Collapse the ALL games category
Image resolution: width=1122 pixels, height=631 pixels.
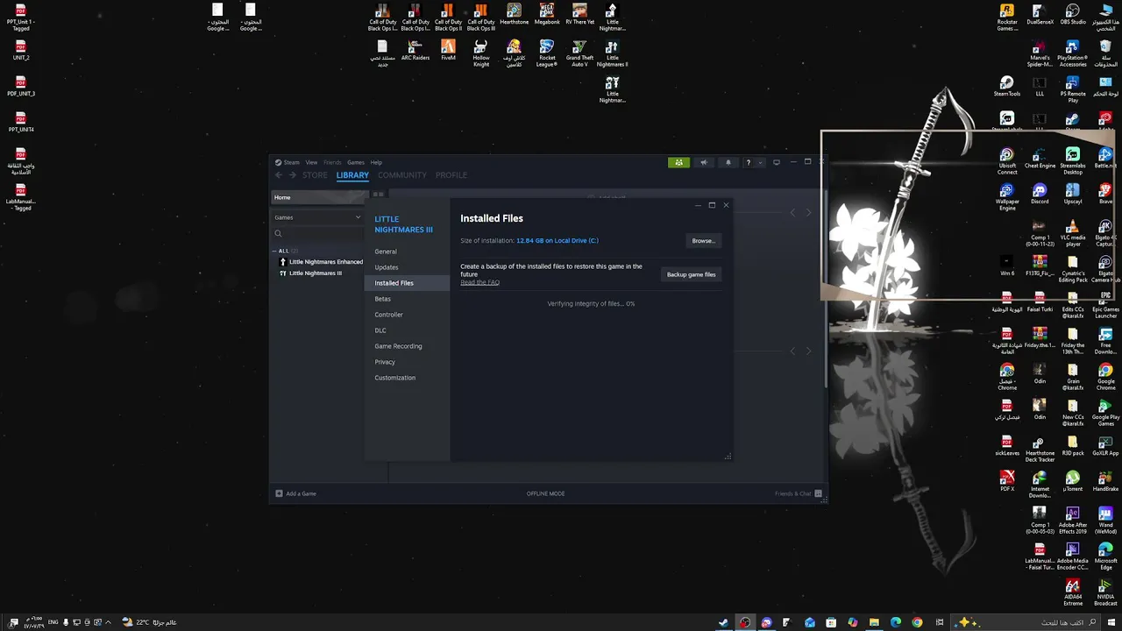[x=274, y=251]
